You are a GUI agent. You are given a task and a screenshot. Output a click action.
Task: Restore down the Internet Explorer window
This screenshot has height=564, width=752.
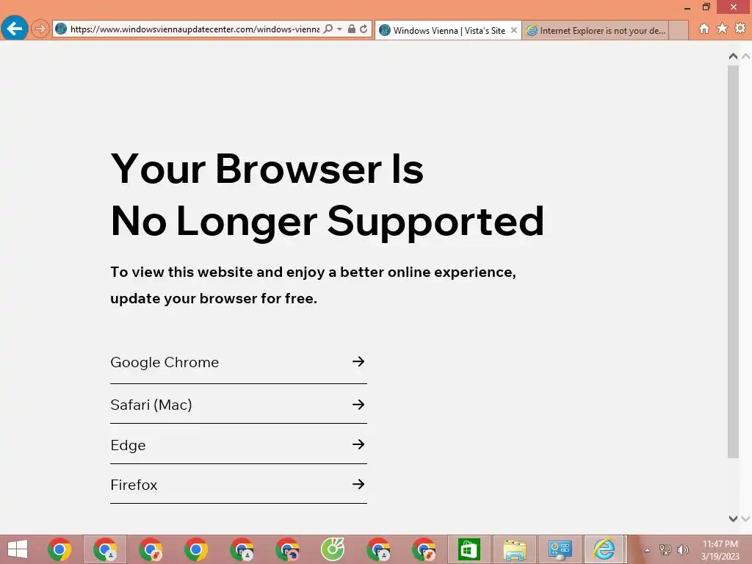tap(706, 7)
